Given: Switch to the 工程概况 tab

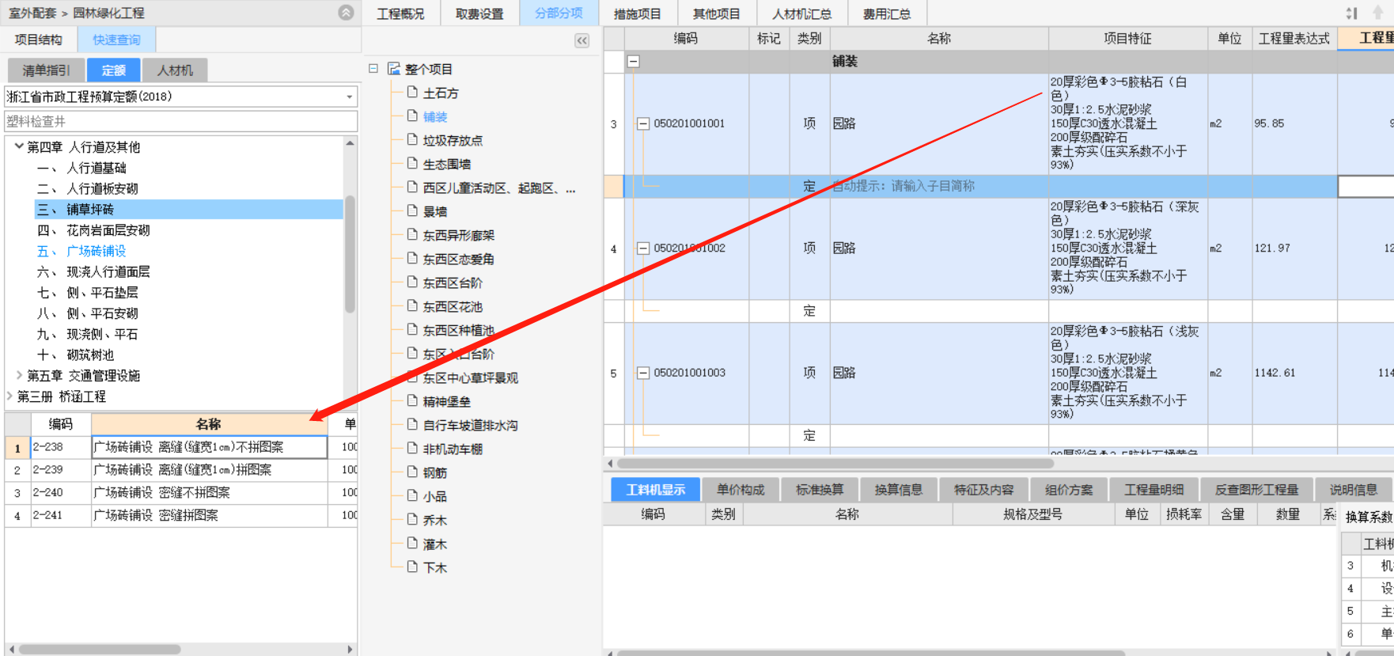Looking at the screenshot, I should 400,13.
